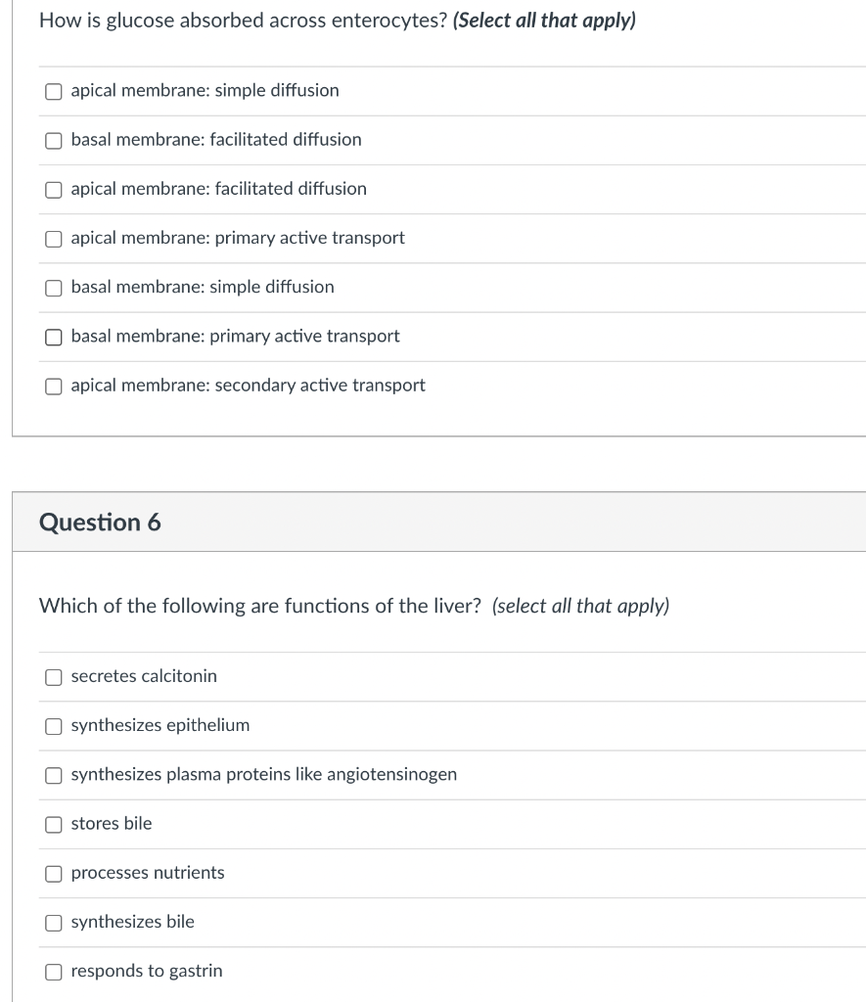Tick the 'synthesizes bile' checkbox

click(53, 922)
